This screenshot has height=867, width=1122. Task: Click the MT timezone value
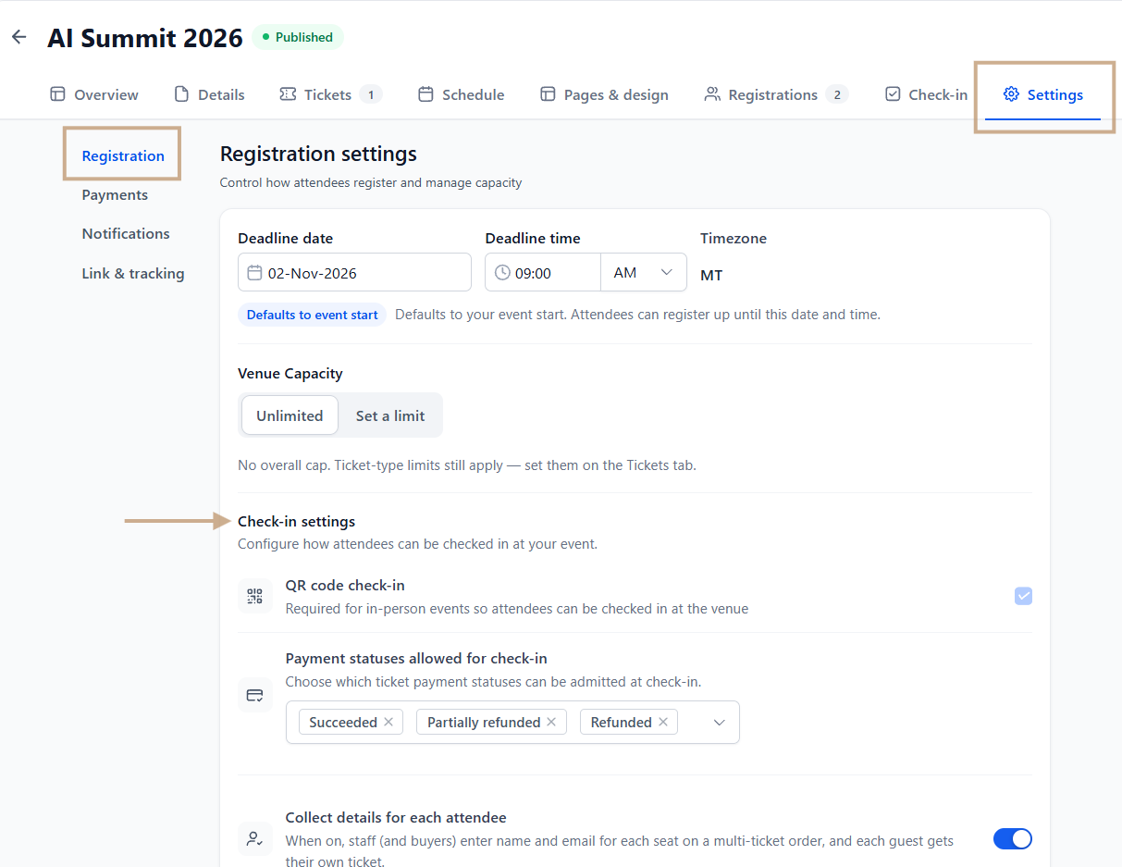[x=711, y=275]
